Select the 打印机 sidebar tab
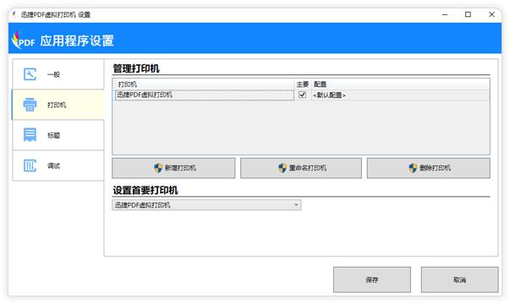The width and height of the screenshot is (510, 304). [x=58, y=105]
